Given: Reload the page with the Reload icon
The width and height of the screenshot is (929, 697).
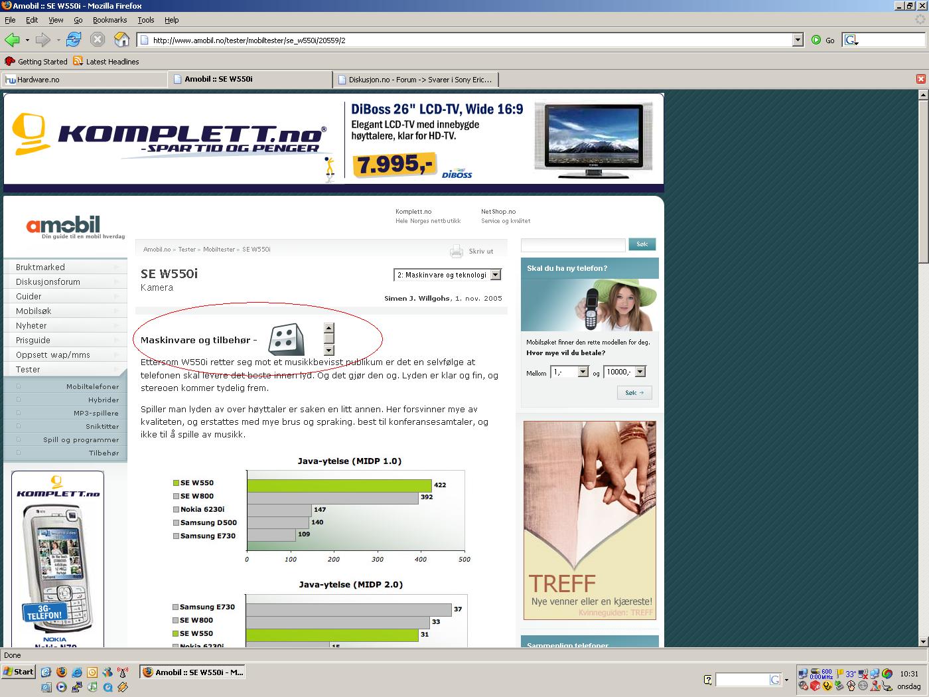Looking at the screenshot, I should pos(74,40).
